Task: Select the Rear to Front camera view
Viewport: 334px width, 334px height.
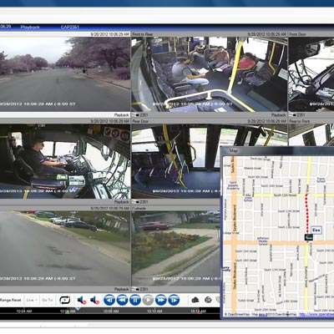Action: (311, 135)
